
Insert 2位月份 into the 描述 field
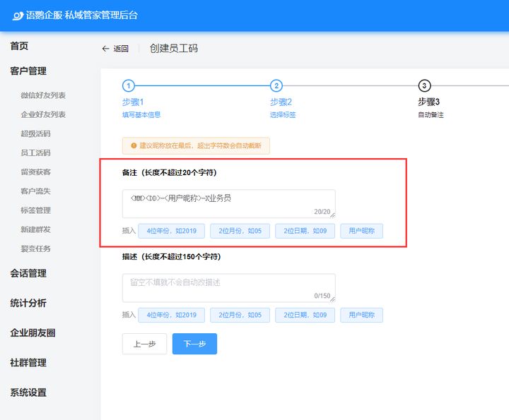pyautogui.click(x=240, y=315)
